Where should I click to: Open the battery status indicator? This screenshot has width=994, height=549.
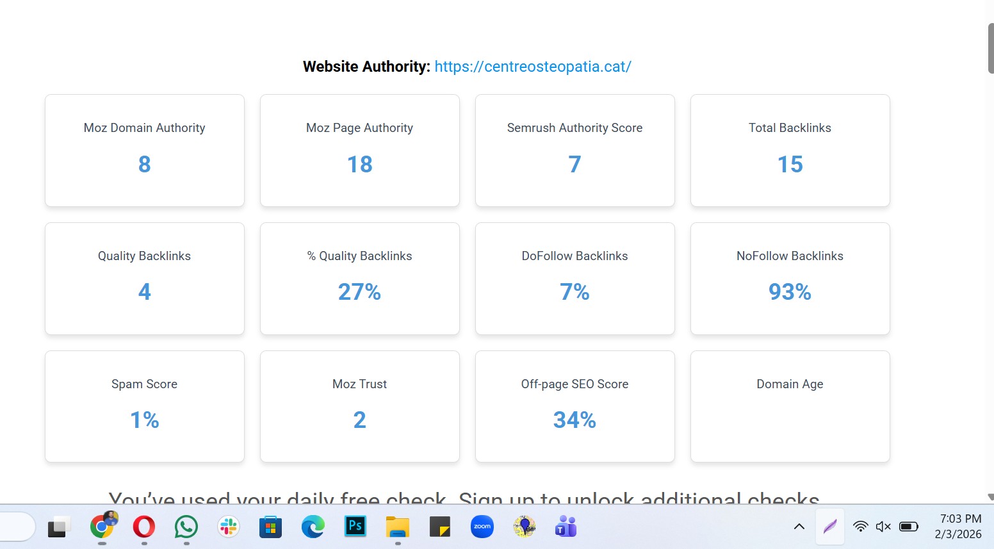coord(909,527)
